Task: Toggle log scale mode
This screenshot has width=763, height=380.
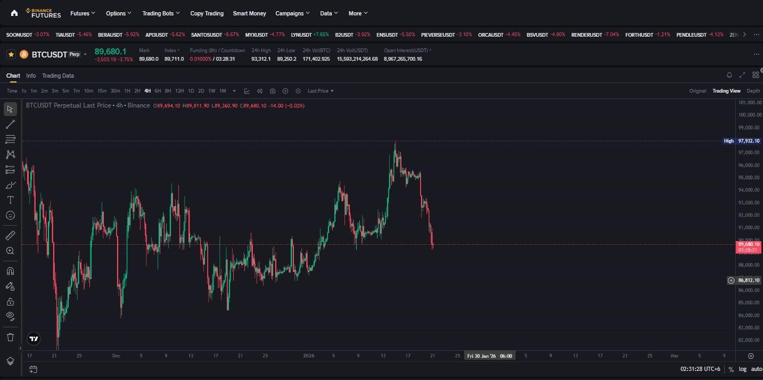Action: pos(742,369)
